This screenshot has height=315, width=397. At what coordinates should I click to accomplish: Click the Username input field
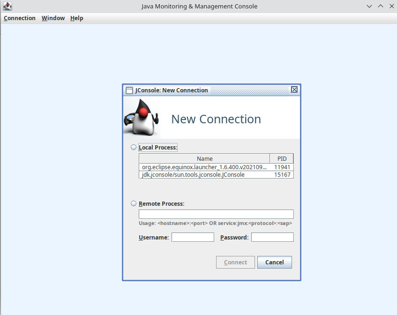tap(193, 237)
